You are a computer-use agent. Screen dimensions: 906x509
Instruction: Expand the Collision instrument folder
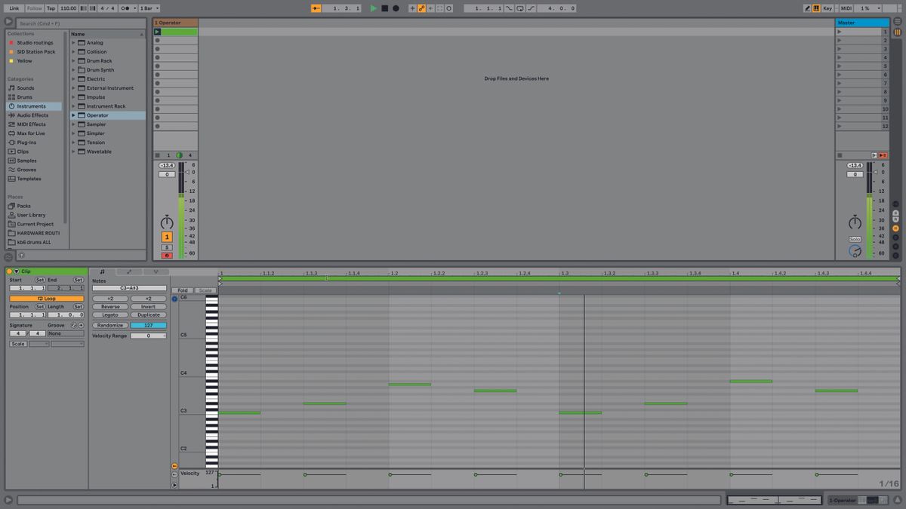tap(74, 52)
